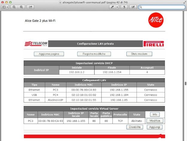Click the Porta pubblica column header

click(x=106, y=115)
